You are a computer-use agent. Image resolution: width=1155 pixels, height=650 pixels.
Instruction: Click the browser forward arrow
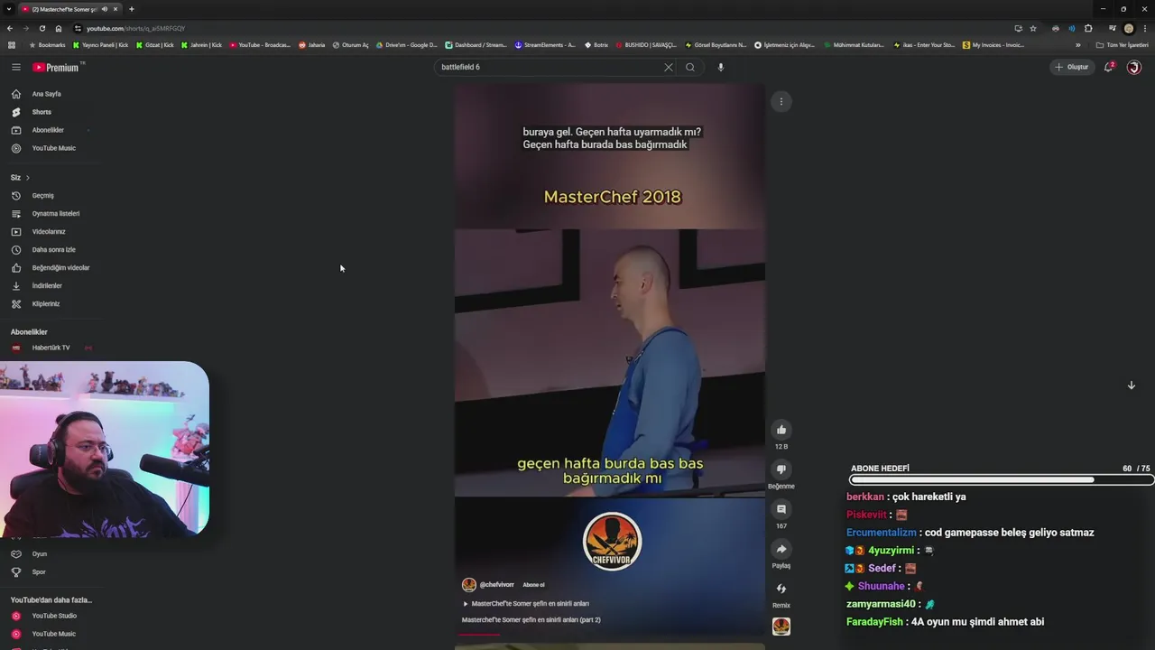pos(25,29)
